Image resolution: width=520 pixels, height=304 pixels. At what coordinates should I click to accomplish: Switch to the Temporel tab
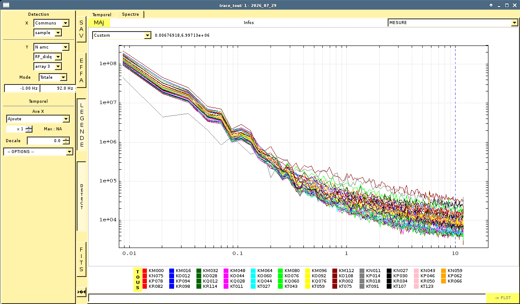click(102, 14)
